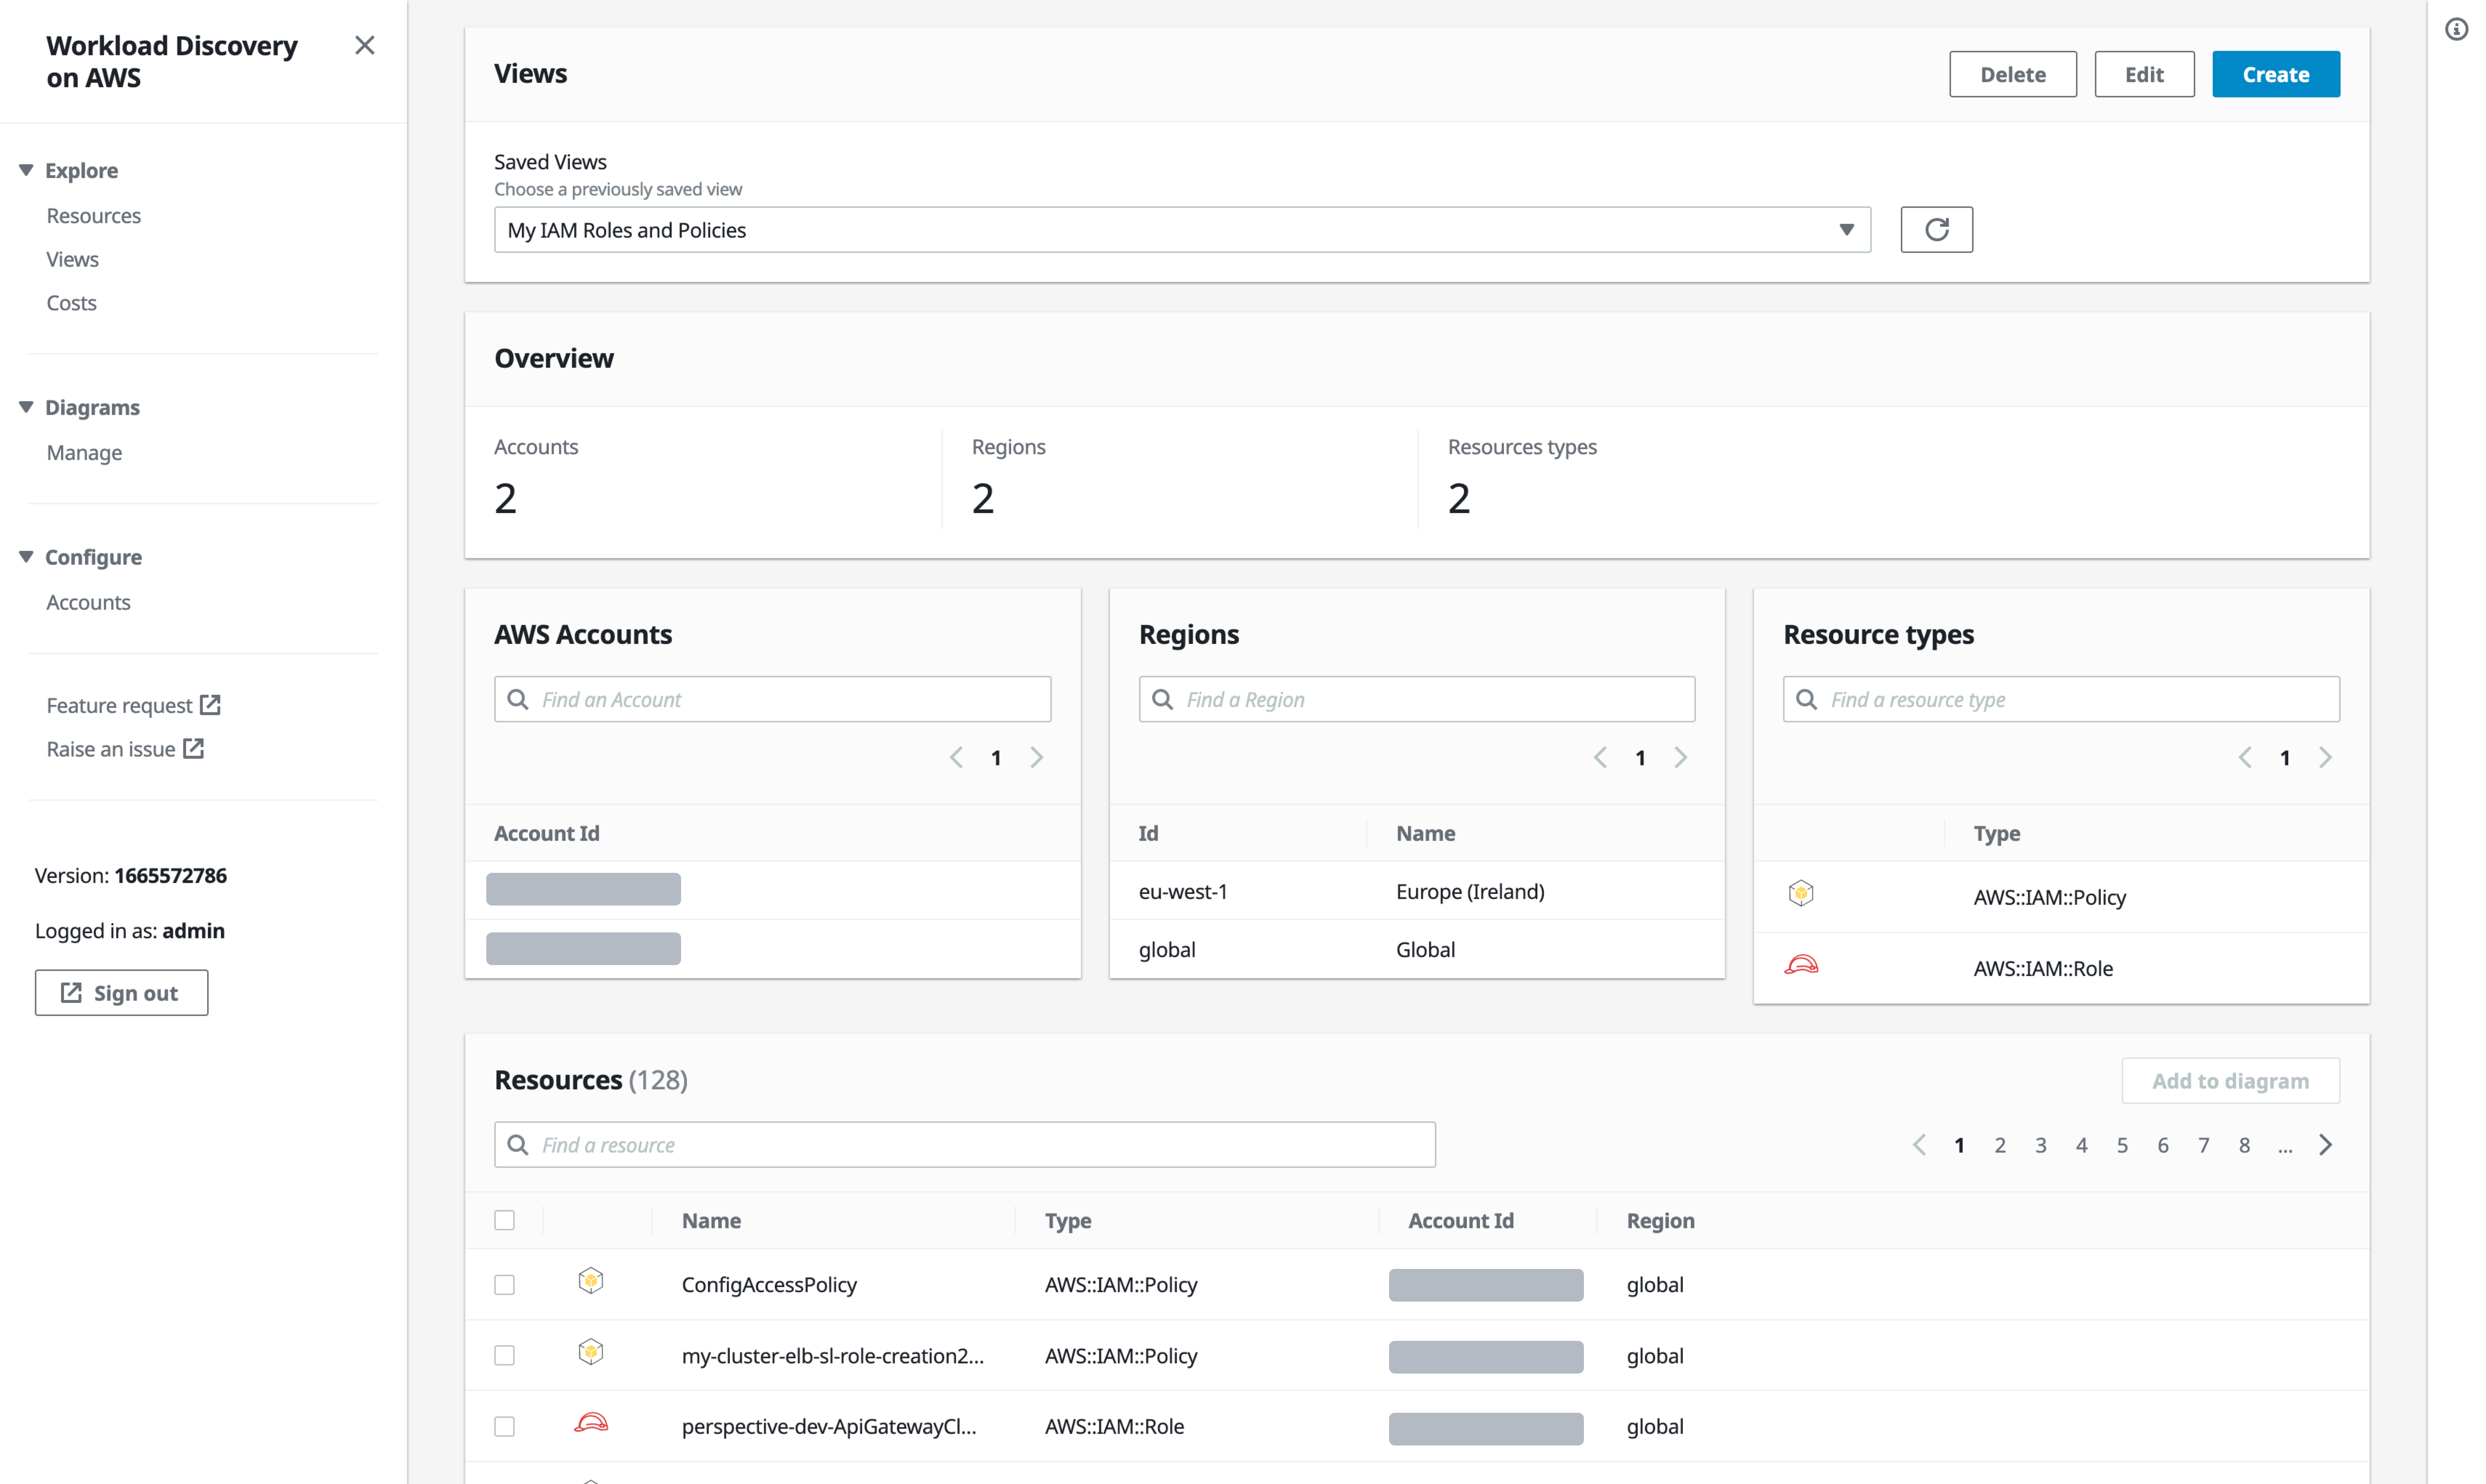Collapse the Explore navigation section
Image resolution: width=2486 pixels, height=1484 pixels.
coord(26,170)
